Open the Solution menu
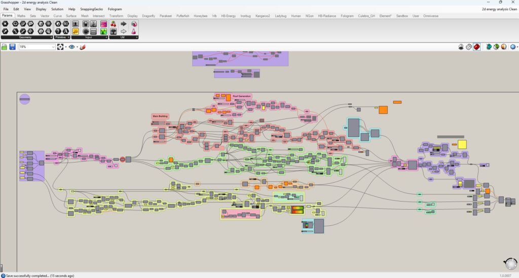Image resolution: width=519 pixels, height=278 pixels. tap(57, 9)
